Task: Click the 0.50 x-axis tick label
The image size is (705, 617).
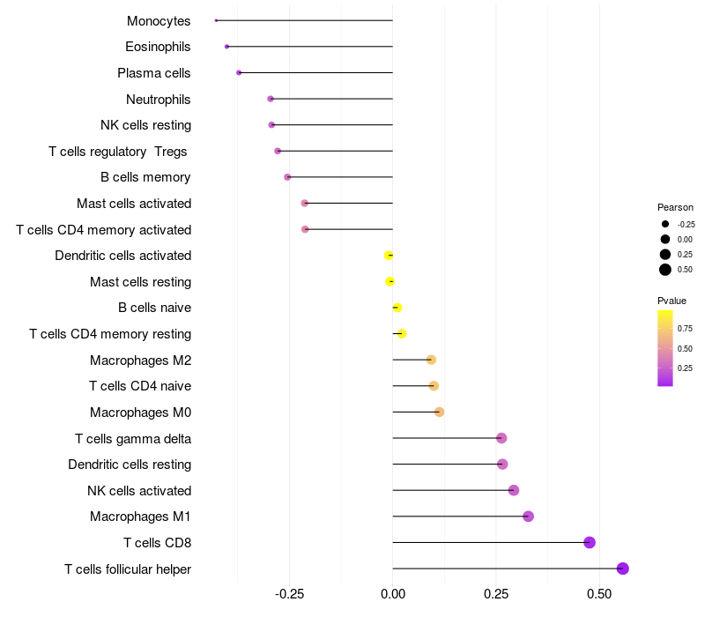Action: pos(598,595)
